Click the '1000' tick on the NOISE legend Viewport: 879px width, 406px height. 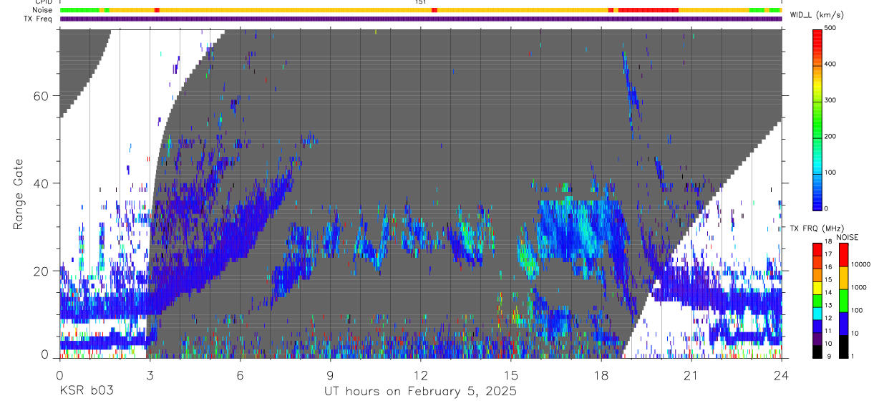(x=859, y=288)
